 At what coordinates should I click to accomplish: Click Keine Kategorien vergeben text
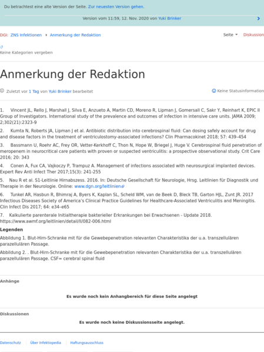pos(26,52)
